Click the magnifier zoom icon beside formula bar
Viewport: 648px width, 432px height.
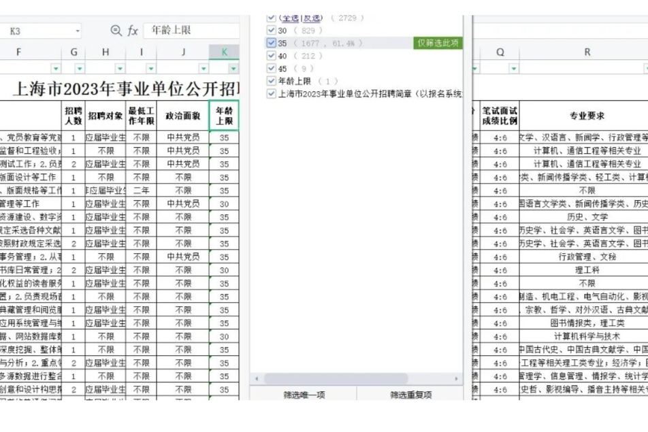[116, 29]
